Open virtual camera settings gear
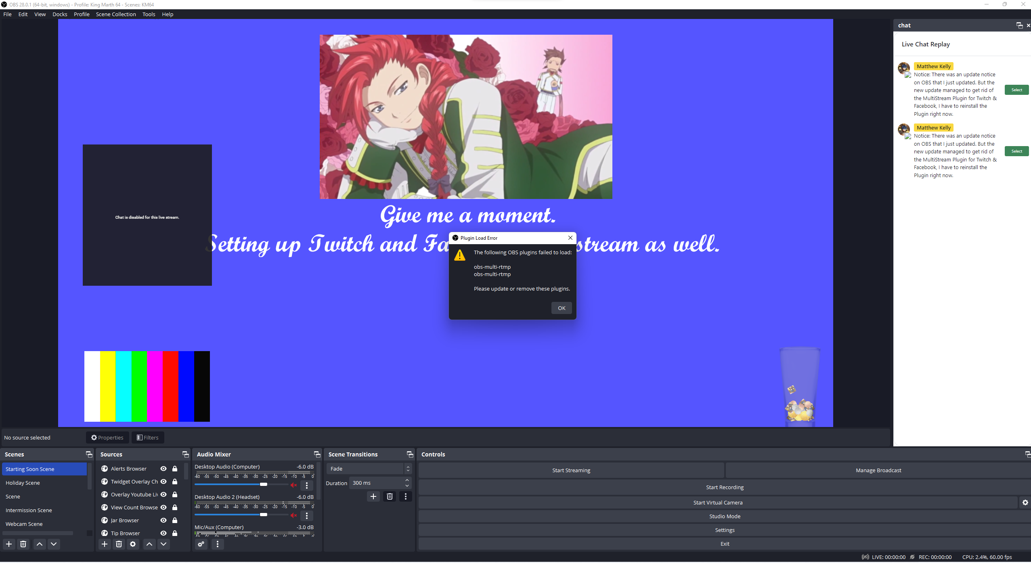The width and height of the screenshot is (1031, 563). click(1025, 502)
